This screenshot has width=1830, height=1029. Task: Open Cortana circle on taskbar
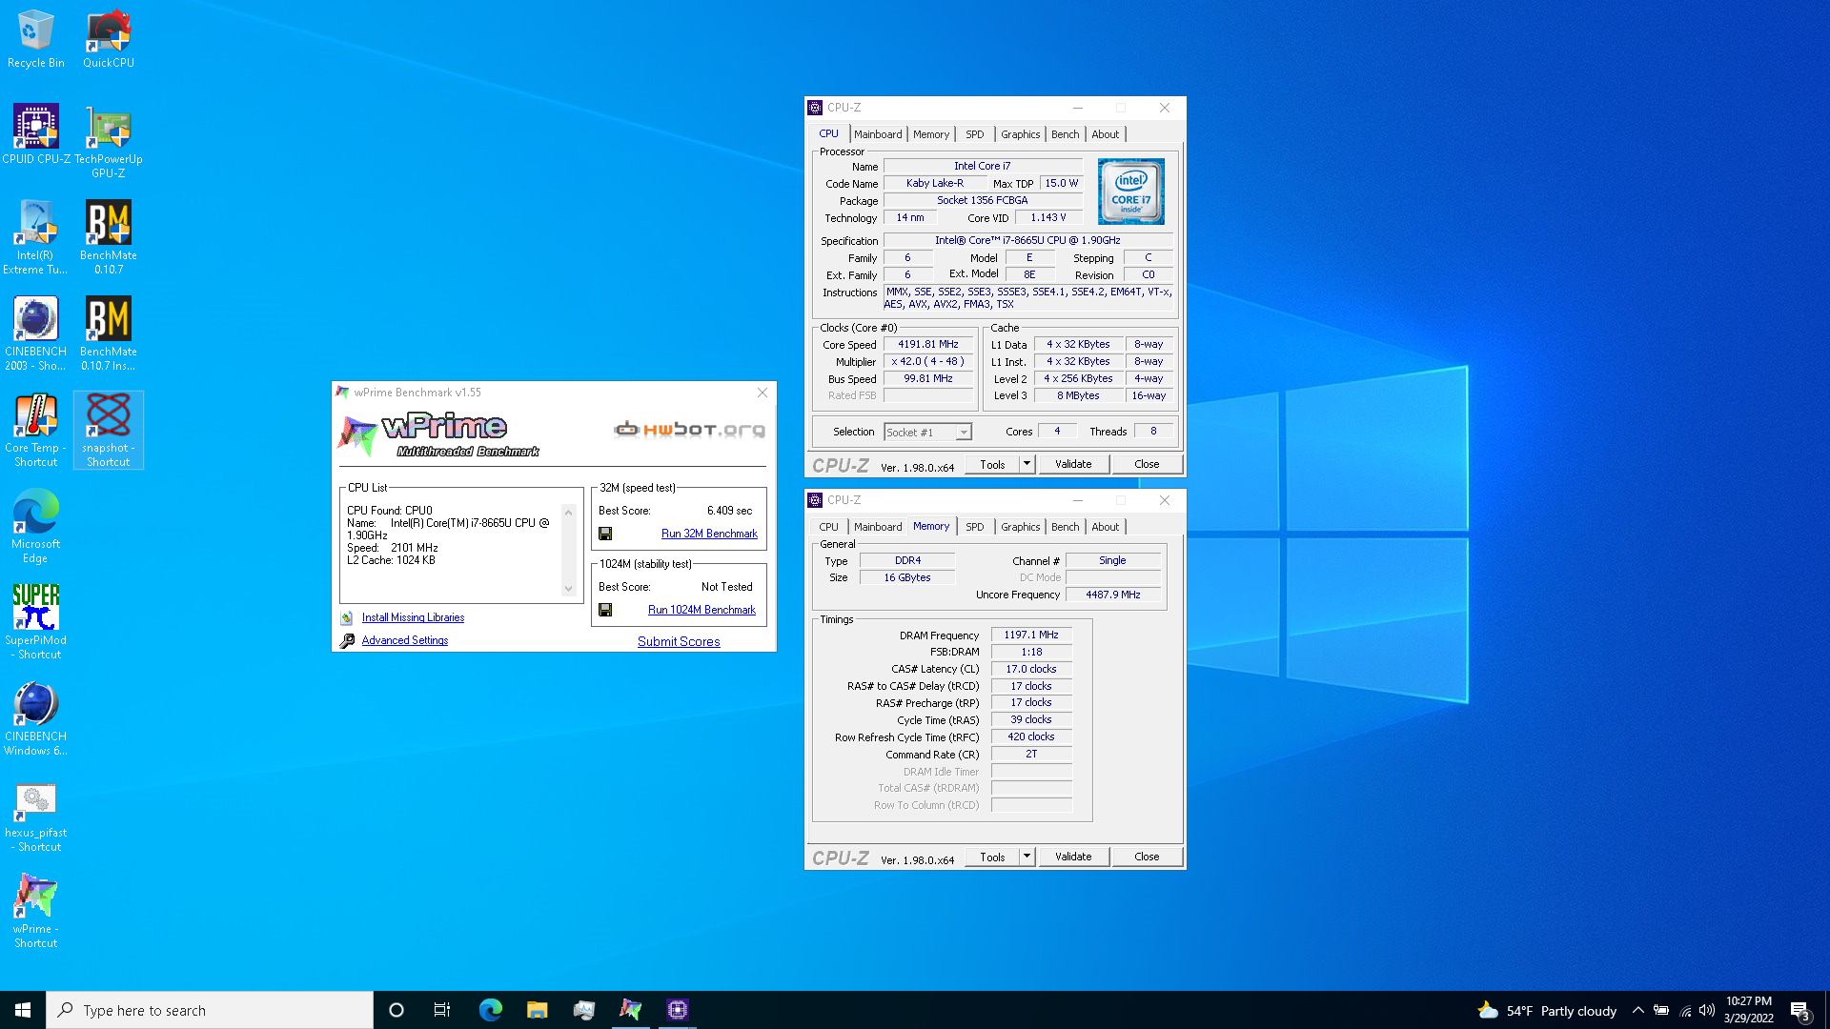click(x=396, y=1010)
